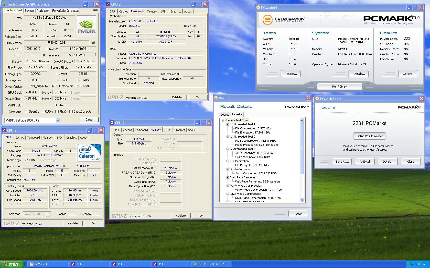Click the BIOS Version 5.40.02.15.06 field

point(57,43)
